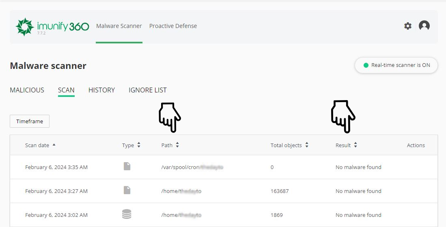The height and width of the screenshot is (227, 446).
Task: Sort table by Path column
Action: coord(177,145)
